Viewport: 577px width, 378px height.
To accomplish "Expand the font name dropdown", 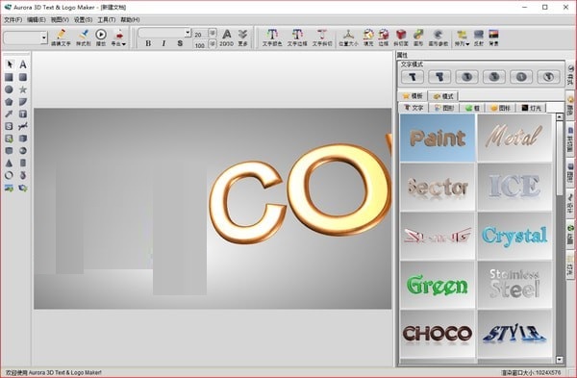I will pyautogui.click(x=188, y=33).
